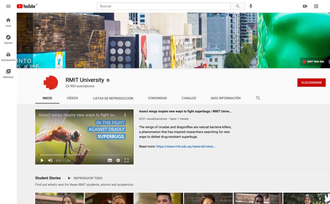Click the RMIT University channel avatar
Screen dimensions: 330x204
pyautogui.click(x=51, y=83)
